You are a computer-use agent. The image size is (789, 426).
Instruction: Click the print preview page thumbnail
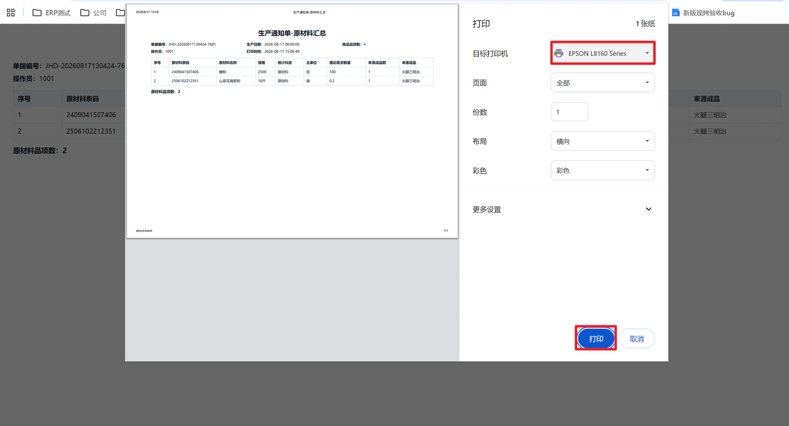coord(292,121)
